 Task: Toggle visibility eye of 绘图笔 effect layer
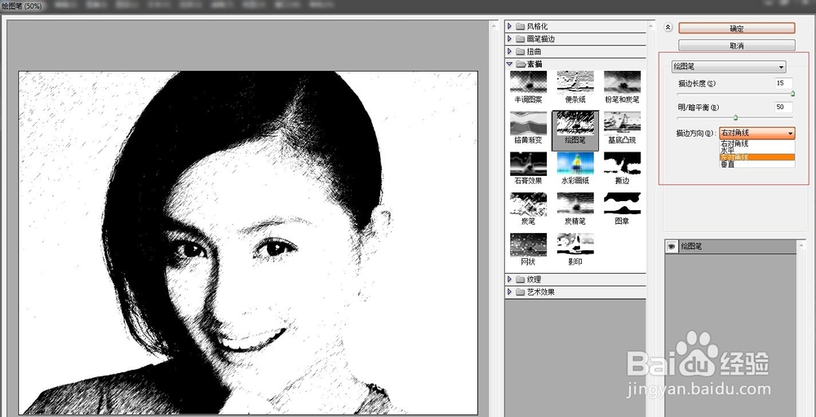672,247
